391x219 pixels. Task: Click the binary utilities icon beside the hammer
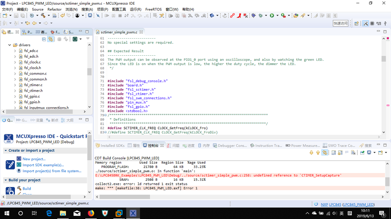click(x=54, y=16)
